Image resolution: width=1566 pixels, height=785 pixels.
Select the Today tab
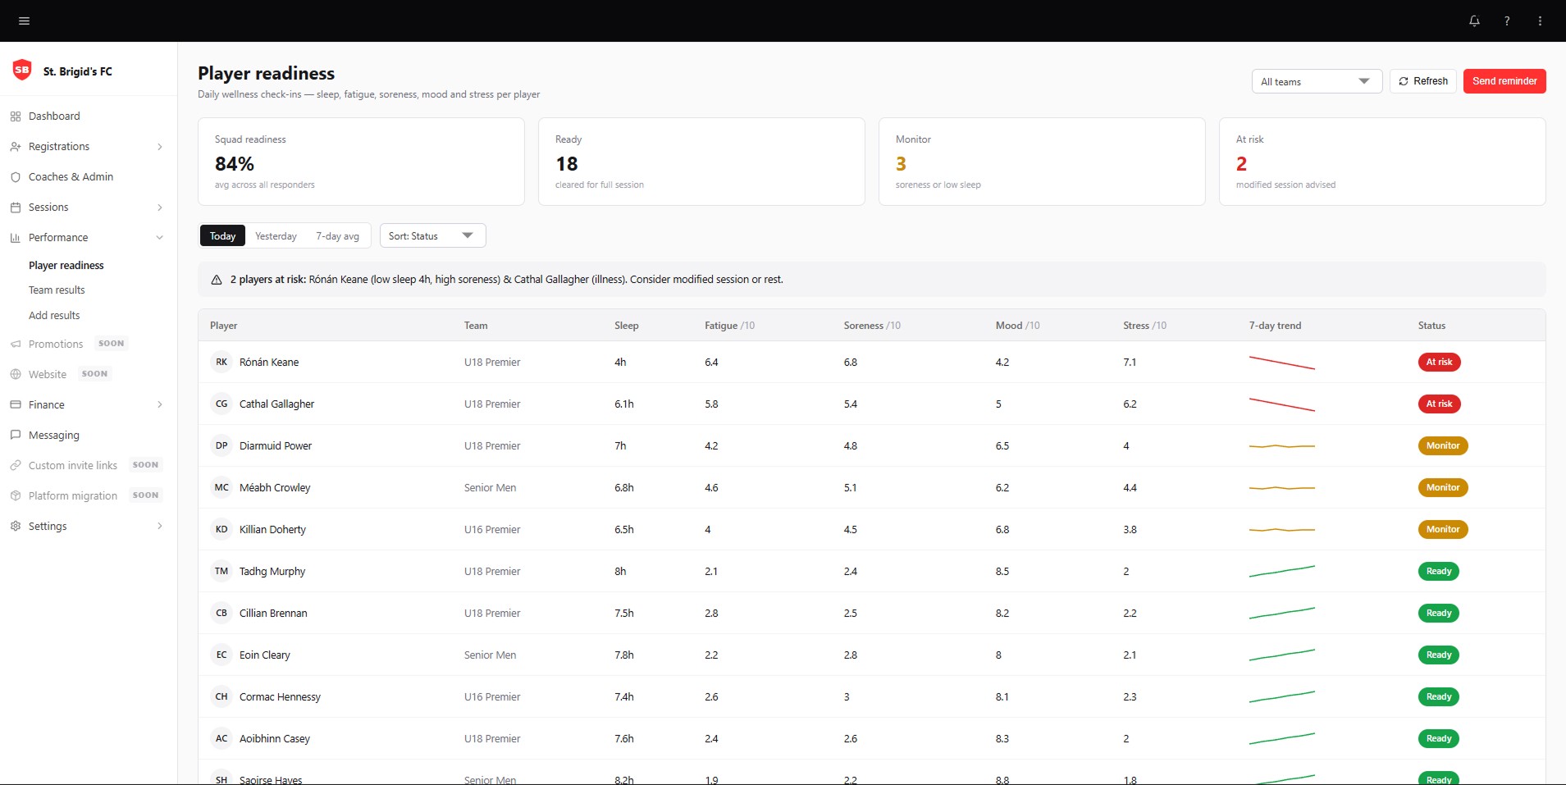click(x=222, y=236)
